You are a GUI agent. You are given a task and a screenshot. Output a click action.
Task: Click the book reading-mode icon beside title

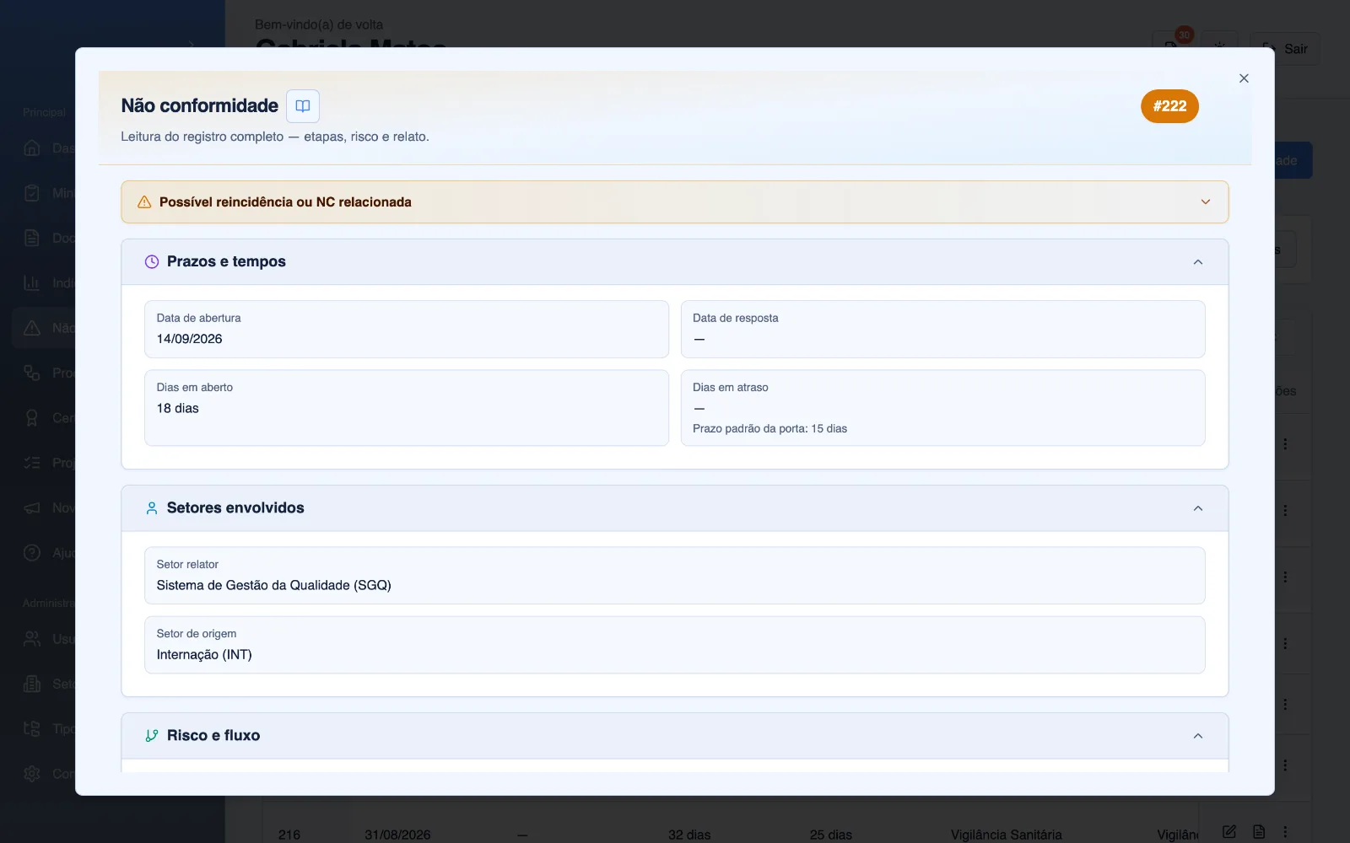pos(303,106)
